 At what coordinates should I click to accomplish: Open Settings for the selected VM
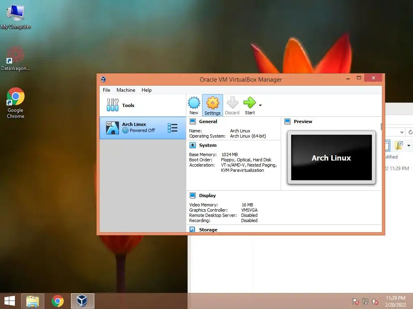click(x=213, y=105)
